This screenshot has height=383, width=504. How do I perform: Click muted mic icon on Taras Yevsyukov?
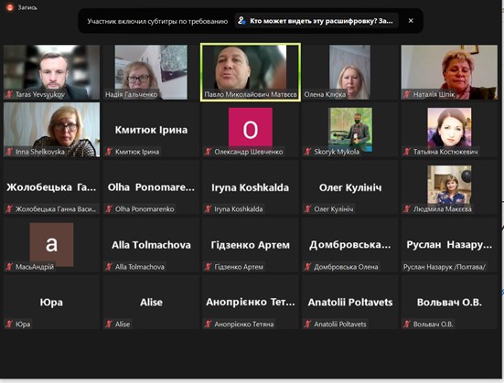(x=9, y=94)
